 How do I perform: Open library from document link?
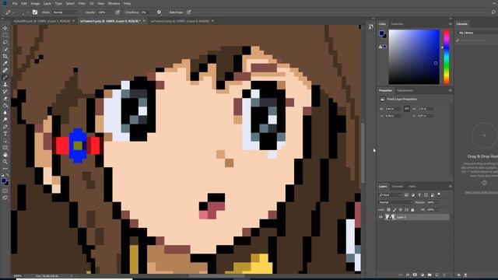[481, 192]
